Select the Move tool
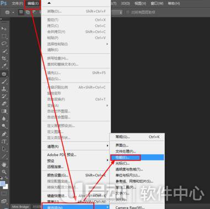 [4, 29]
